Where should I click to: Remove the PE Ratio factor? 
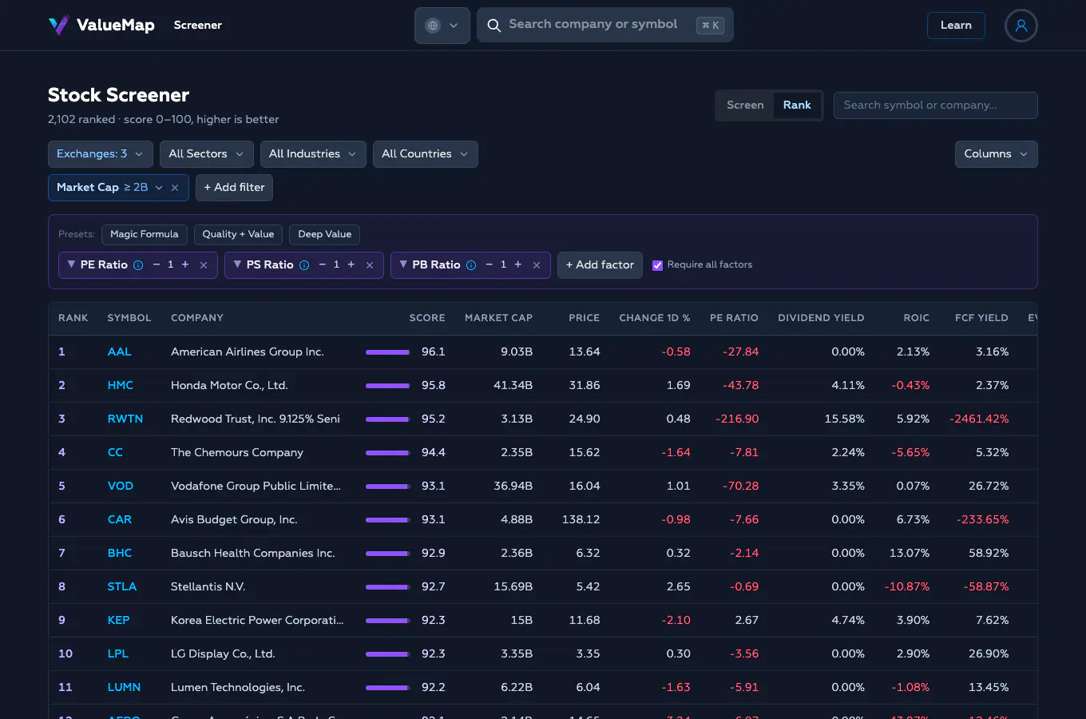[204, 265]
